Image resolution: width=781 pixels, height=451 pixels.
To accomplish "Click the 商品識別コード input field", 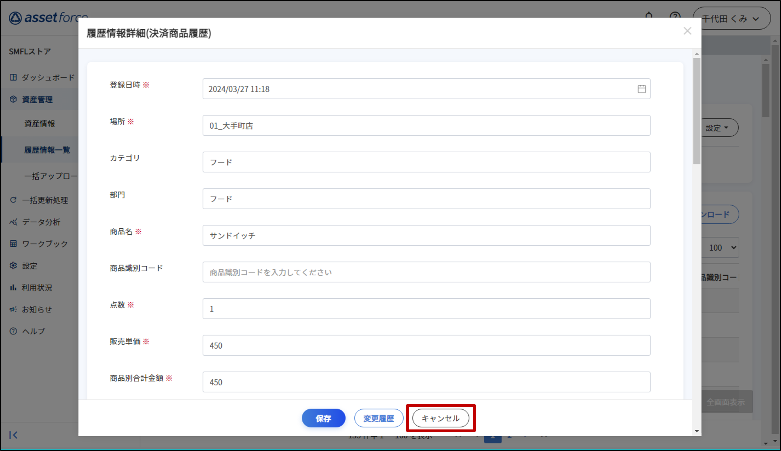I will 426,272.
